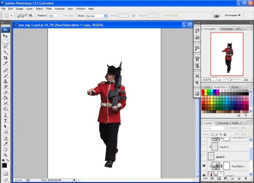254x183 pixels.
Task: Select the Eyedropper tool
Action: tap(6, 144)
